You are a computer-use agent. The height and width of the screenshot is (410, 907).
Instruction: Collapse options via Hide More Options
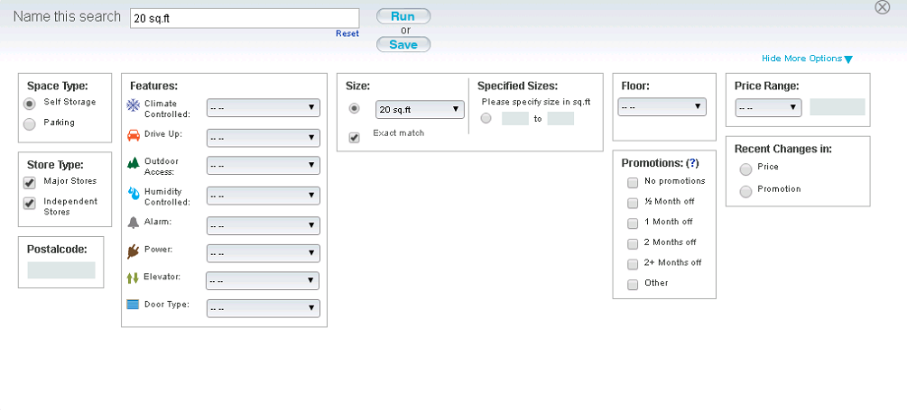tap(807, 59)
